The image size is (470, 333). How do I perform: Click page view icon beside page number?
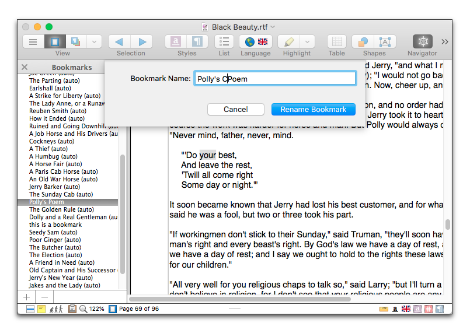(x=113, y=309)
